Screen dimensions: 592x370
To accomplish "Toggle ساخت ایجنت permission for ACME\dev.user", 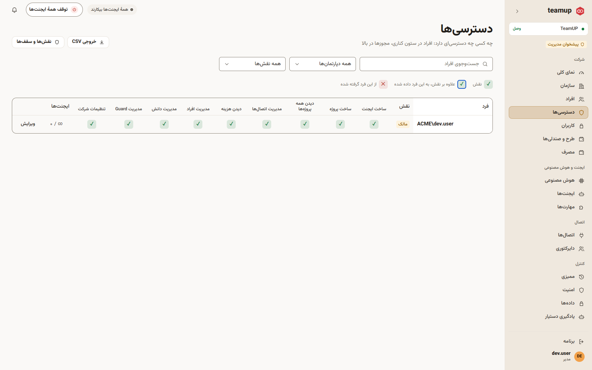I will coord(374,124).
